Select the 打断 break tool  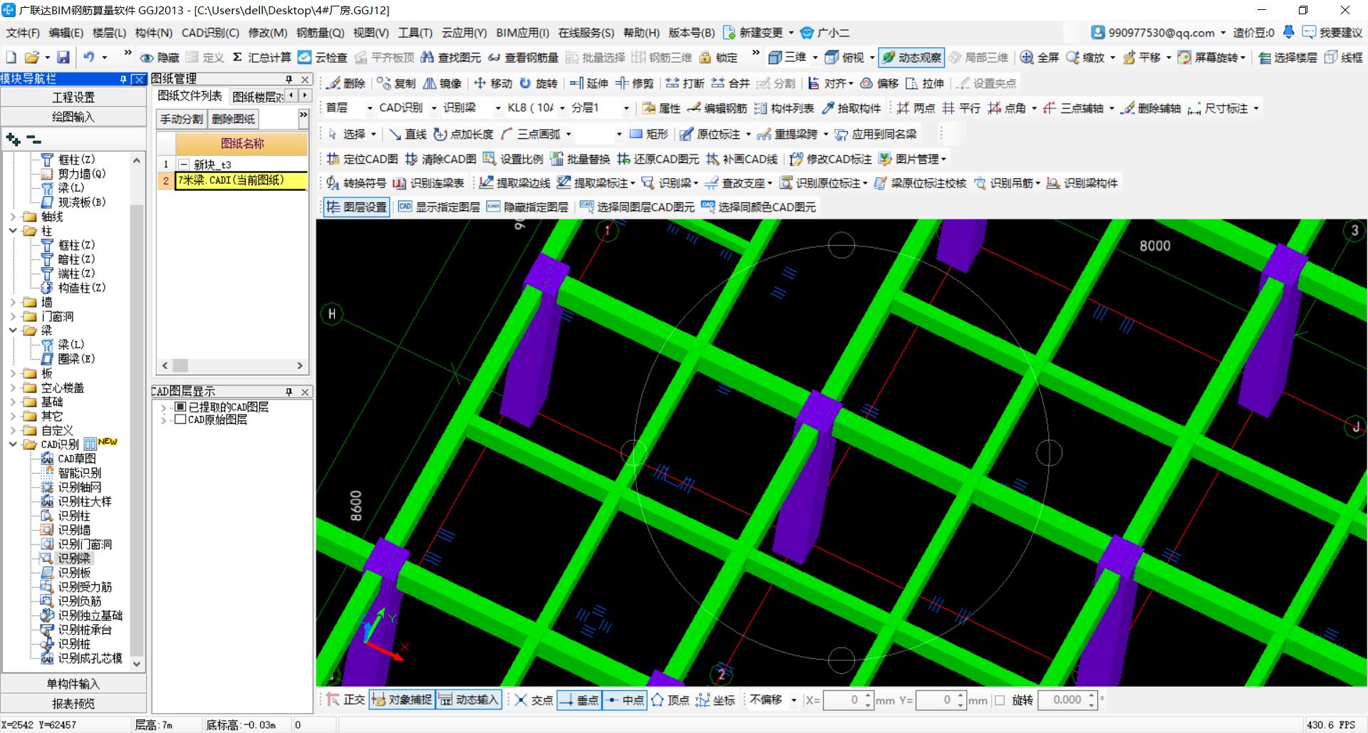pos(685,83)
